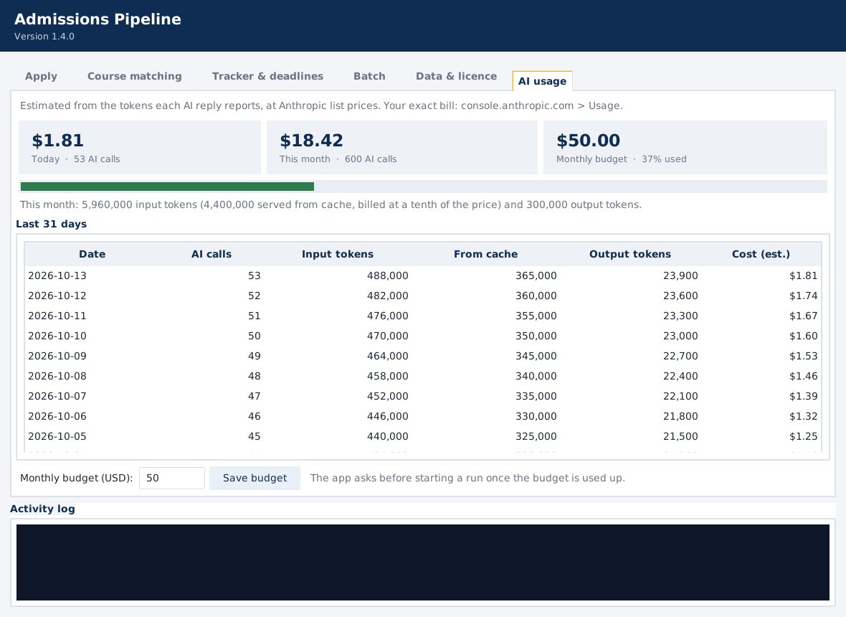Sort by the AI calls column header
The height and width of the screenshot is (617, 846).
(x=211, y=254)
